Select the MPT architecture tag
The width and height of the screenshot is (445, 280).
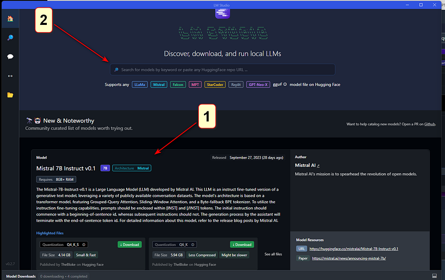click(195, 84)
